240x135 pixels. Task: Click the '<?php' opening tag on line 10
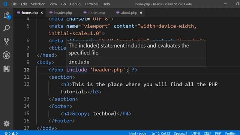pos(56,70)
